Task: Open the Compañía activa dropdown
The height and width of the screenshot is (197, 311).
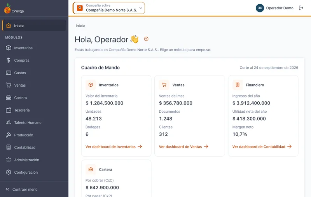Action: coord(109,8)
